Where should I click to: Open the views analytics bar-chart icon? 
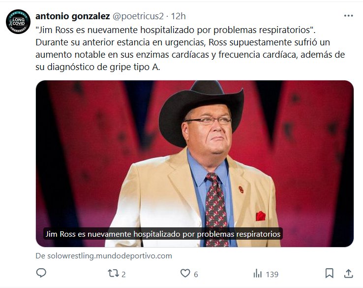[x=257, y=273]
